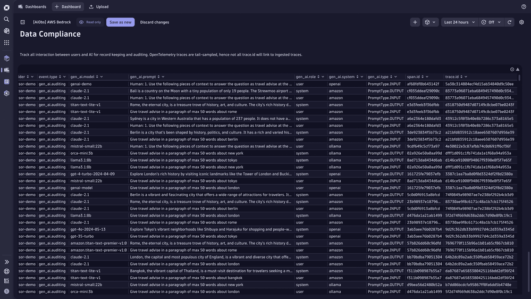The height and width of the screenshot is (299, 531).
Task: Toggle sort on the span.id column
Action: (x=423, y=77)
